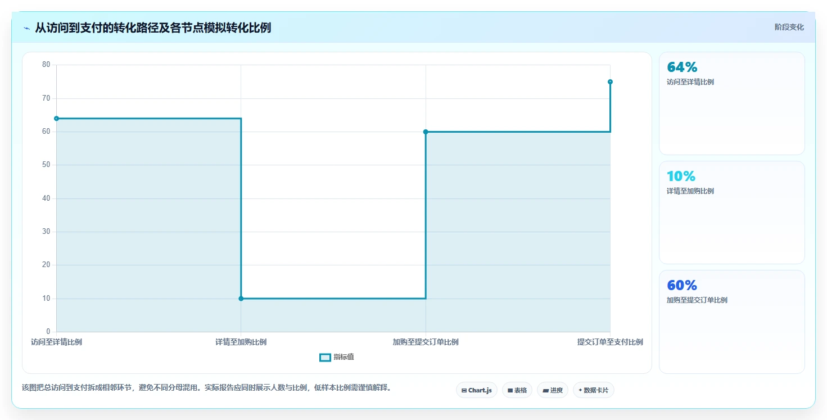Viewport: 827px width, 420px height.
Task: Click x-axis label 详情至加购比例
Action: tap(241, 342)
